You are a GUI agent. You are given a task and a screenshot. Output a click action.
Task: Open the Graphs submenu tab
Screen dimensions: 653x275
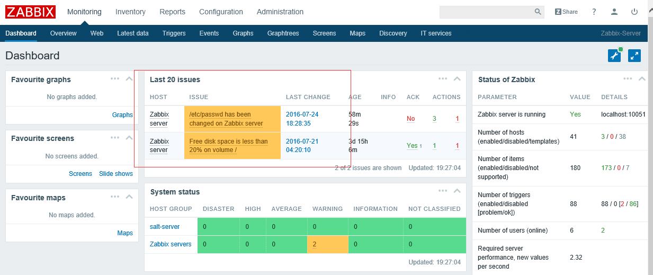243,33
